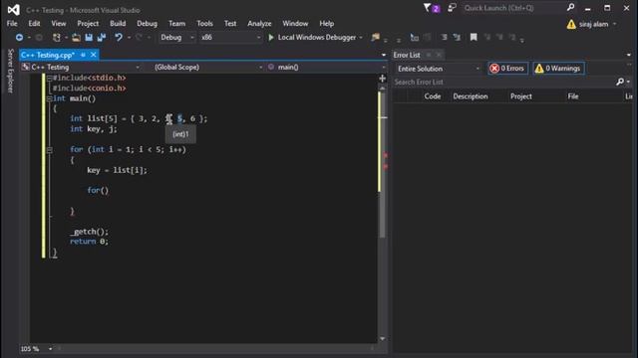Click the Open File folder icon
This screenshot has height=358, width=638.
[76, 38]
